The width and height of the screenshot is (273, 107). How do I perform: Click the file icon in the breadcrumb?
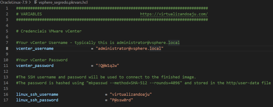(x=36, y=2)
